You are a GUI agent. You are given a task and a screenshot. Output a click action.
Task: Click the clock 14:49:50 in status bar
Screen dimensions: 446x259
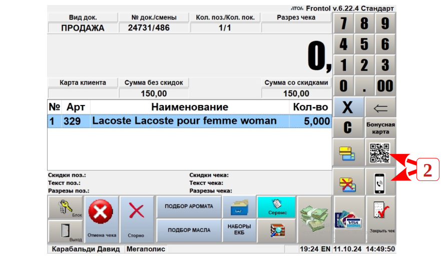[380, 249]
